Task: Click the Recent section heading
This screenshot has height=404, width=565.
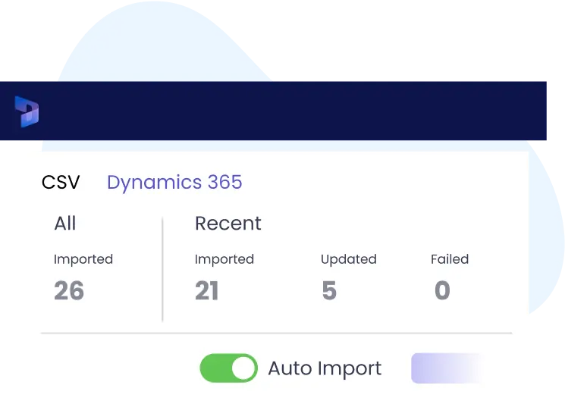Action: 228,224
